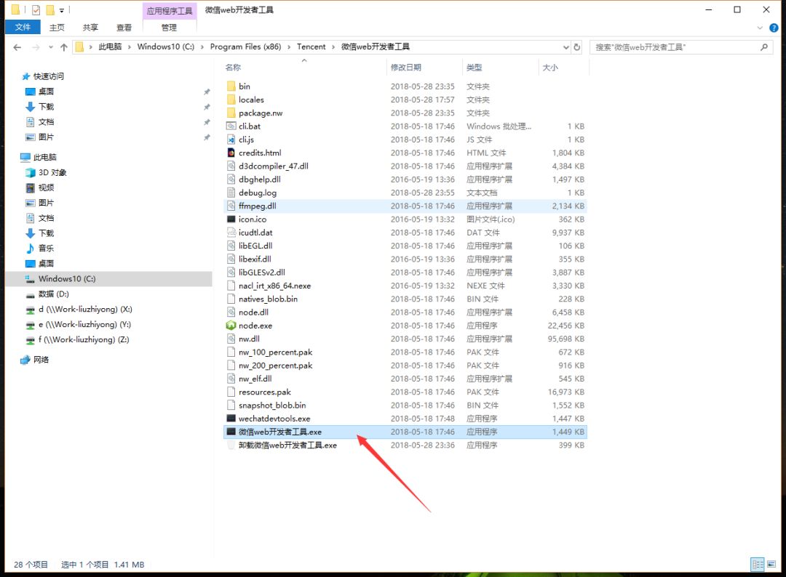Select wechatdevtools.exe application icon
786x577 pixels.
tap(231, 419)
